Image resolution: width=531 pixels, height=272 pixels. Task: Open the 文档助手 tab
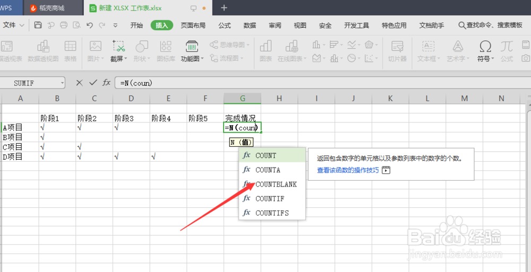pos(432,25)
